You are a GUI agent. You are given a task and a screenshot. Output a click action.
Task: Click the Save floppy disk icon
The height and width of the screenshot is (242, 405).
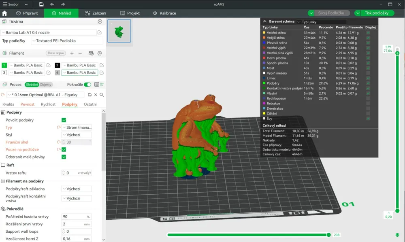[41, 4]
